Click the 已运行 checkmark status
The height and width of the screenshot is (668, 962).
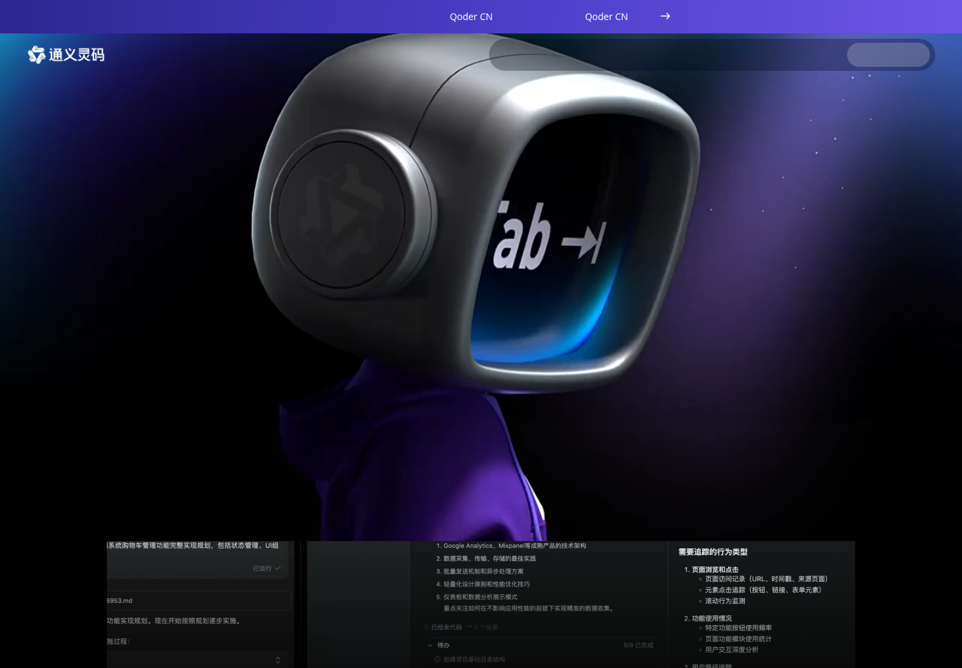[267, 568]
